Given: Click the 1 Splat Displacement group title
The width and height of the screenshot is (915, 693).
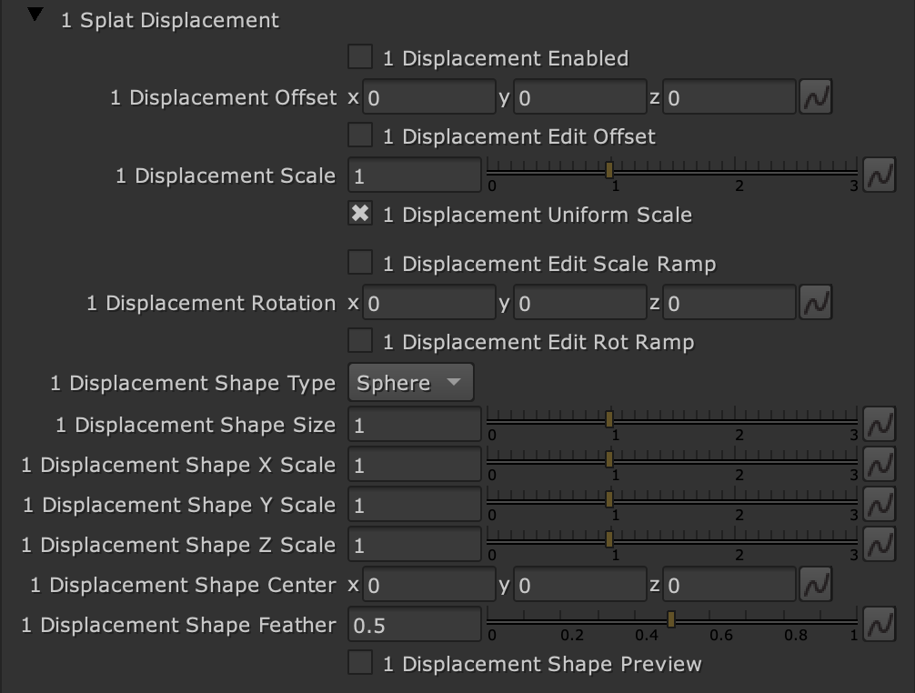Looking at the screenshot, I should [170, 20].
